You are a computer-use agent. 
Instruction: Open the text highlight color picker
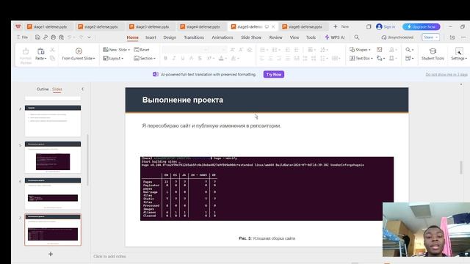pyautogui.click(x=235, y=59)
